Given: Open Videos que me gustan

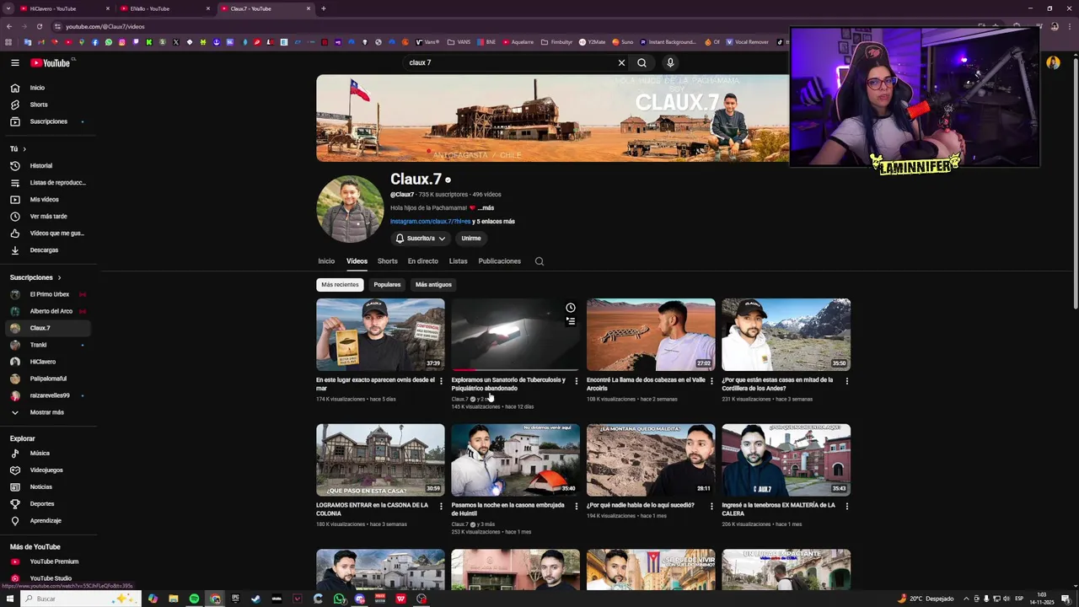Looking at the screenshot, I should point(47,234).
